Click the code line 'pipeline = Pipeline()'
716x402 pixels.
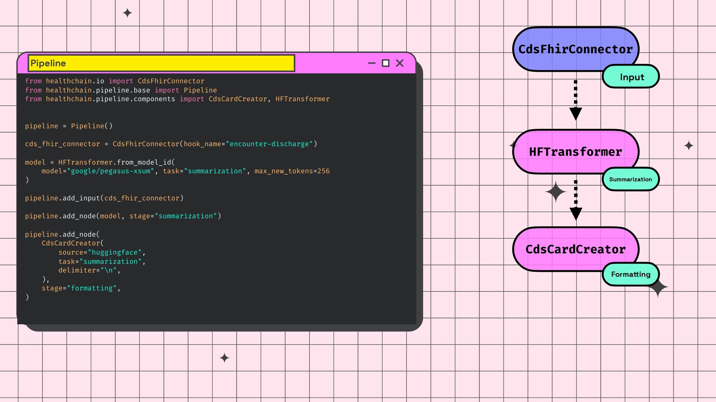(x=69, y=126)
